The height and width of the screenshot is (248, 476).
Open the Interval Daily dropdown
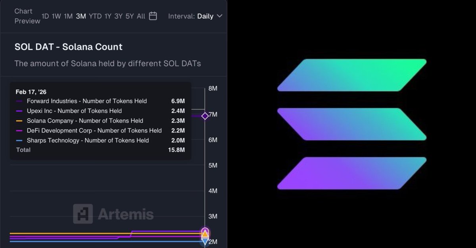(x=195, y=16)
